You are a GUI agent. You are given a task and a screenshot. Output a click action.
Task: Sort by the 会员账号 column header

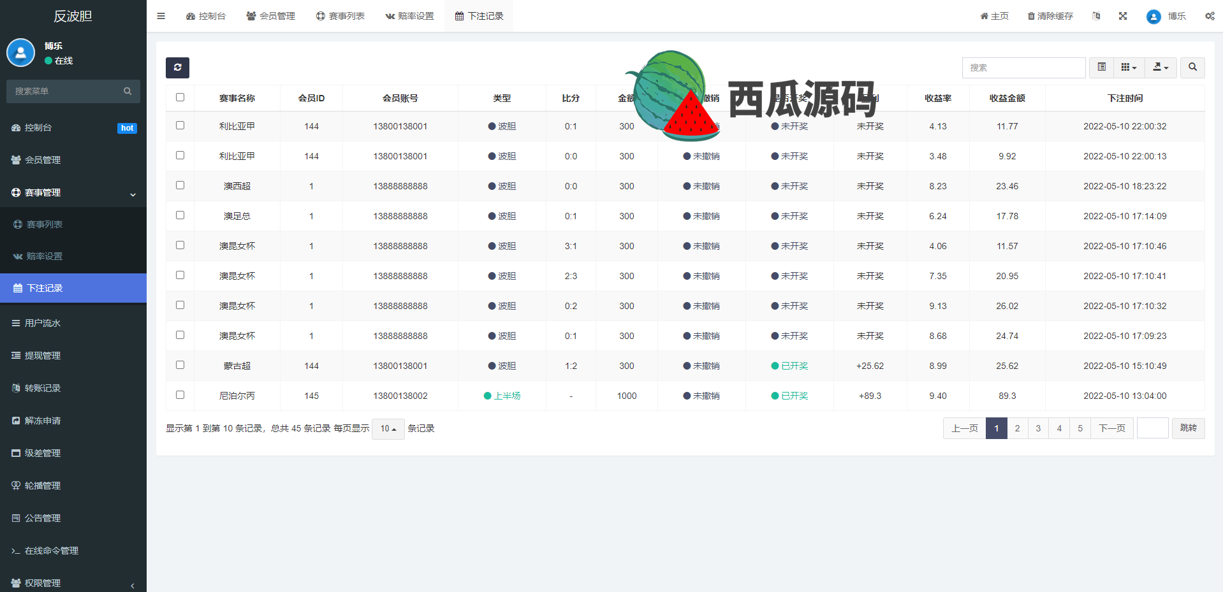pos(400,98)
